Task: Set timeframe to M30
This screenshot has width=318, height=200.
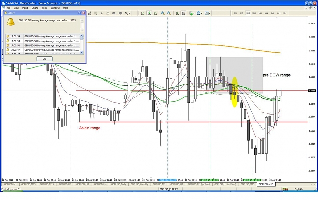Action: (254, 13)
